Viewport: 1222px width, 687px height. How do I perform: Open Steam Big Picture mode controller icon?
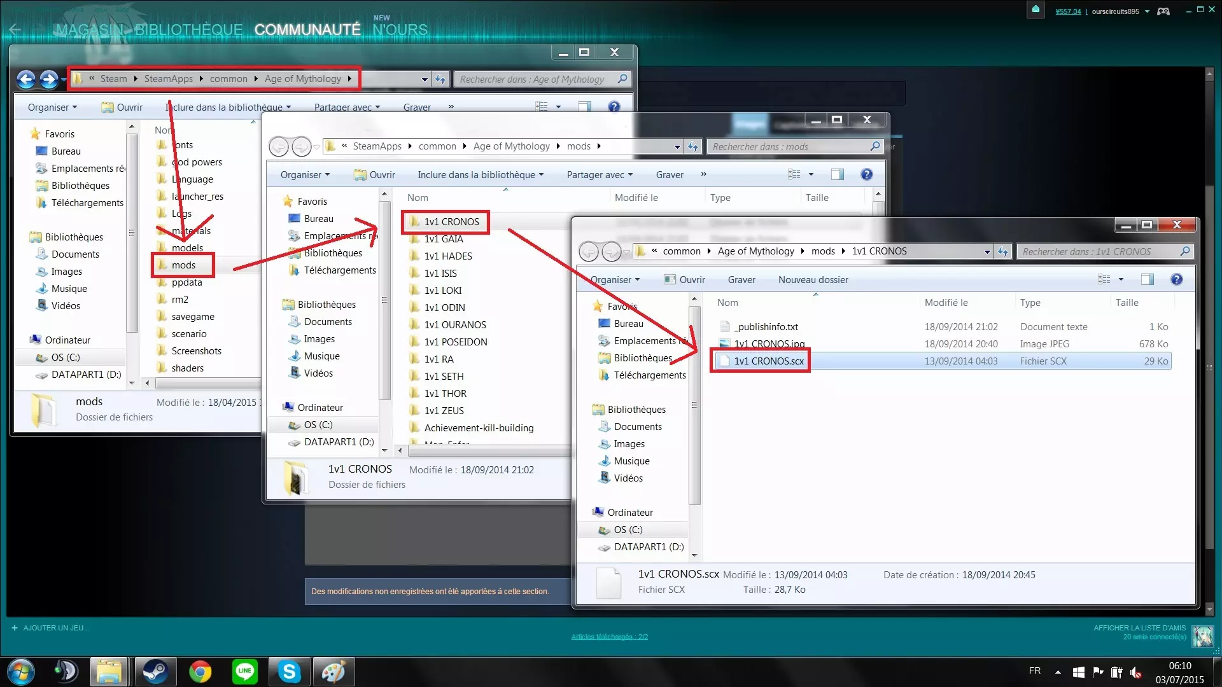tap(1163, 11)
